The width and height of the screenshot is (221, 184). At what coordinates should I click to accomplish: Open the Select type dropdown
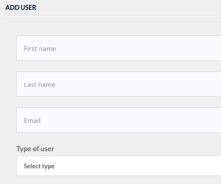coord(119,166)
